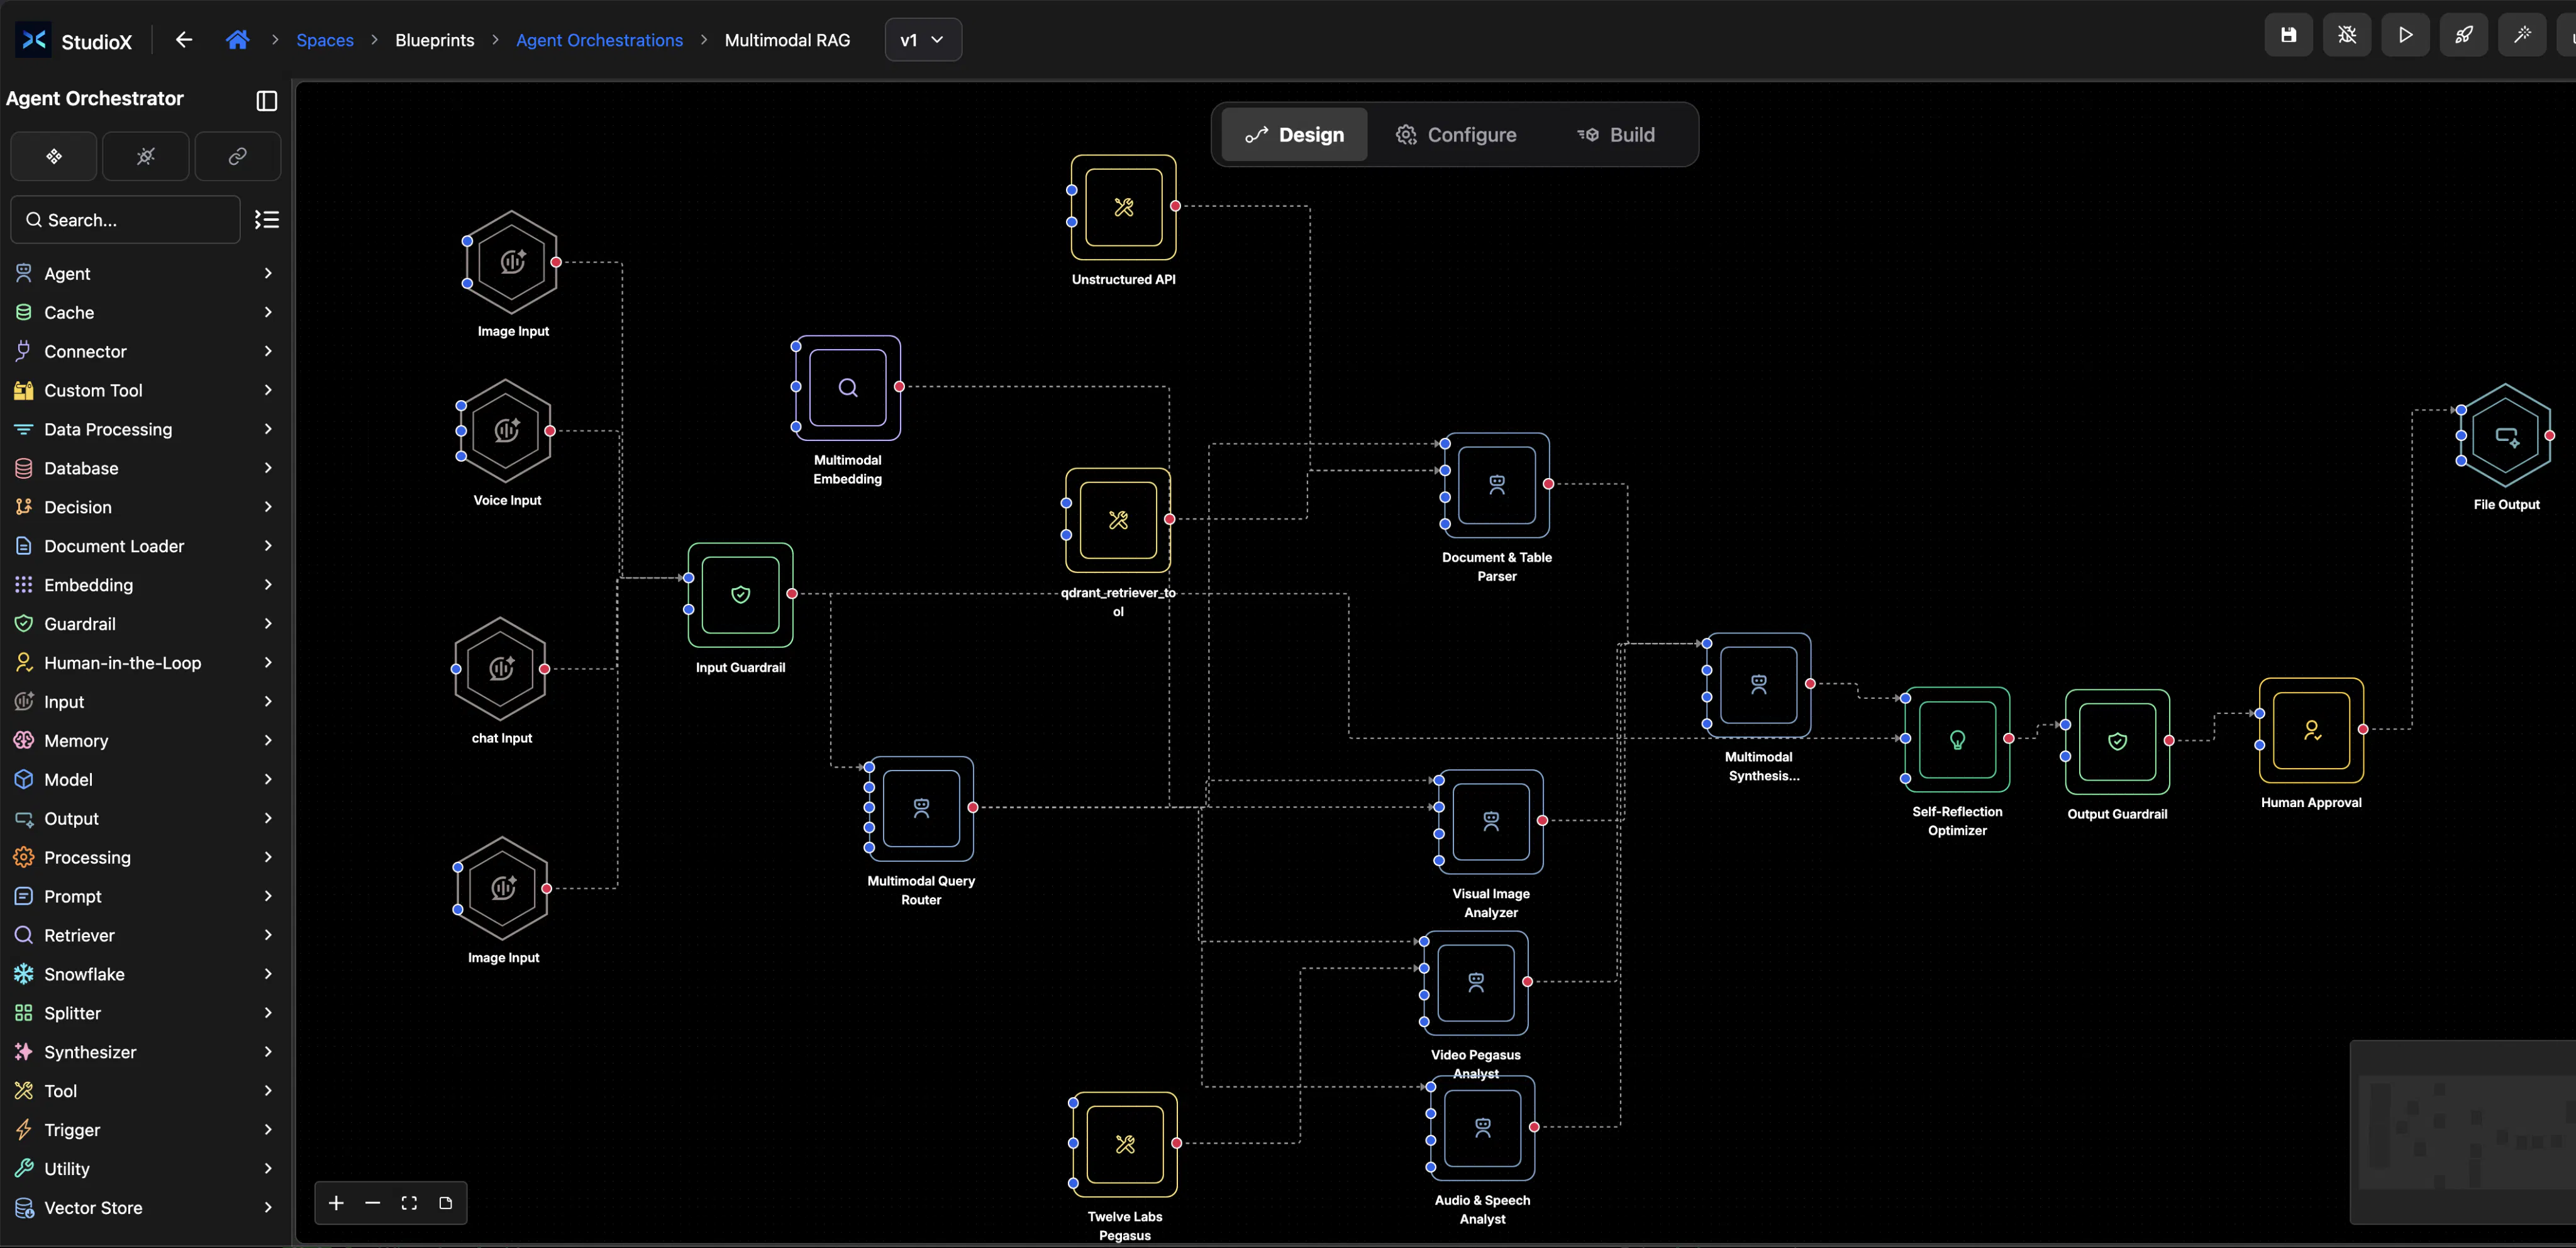This screenshot has height=1248, width=2576.
Task: Run the workflow with the play icon
Action: [x=2405, y=36]
